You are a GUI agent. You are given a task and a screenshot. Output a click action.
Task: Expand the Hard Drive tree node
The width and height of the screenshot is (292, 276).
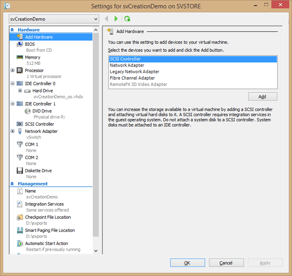[x=20, y=91]
